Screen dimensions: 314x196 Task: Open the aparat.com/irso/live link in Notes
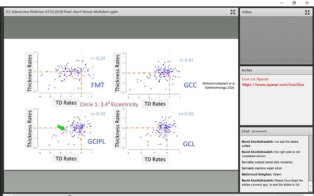273,85
